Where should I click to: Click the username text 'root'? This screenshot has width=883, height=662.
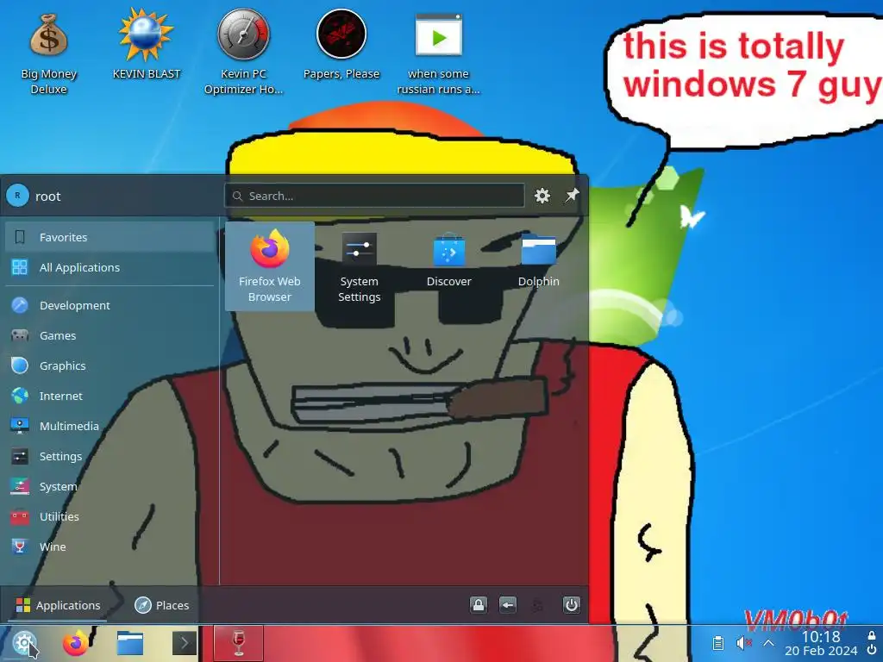click(x=48, y=197)
